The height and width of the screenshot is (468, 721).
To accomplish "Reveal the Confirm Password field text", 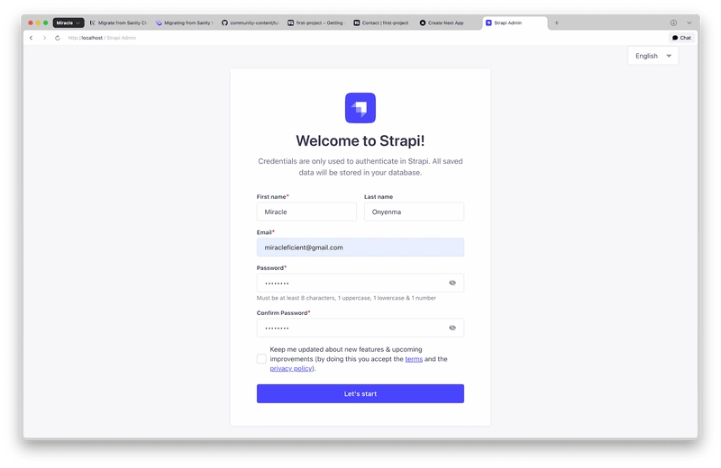I will click(452, 328).
